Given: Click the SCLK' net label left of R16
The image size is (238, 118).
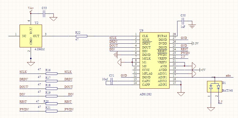Looking at the screenshot, I should 23,72.
